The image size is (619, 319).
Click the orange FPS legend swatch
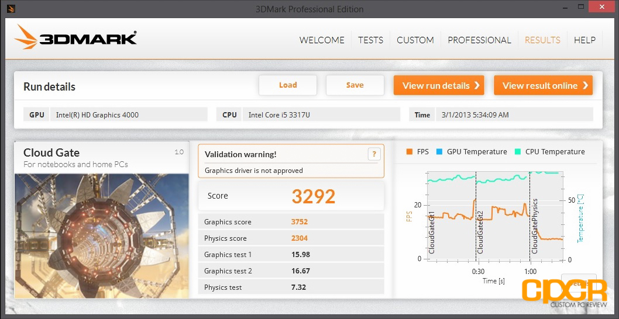coord(409,152)
